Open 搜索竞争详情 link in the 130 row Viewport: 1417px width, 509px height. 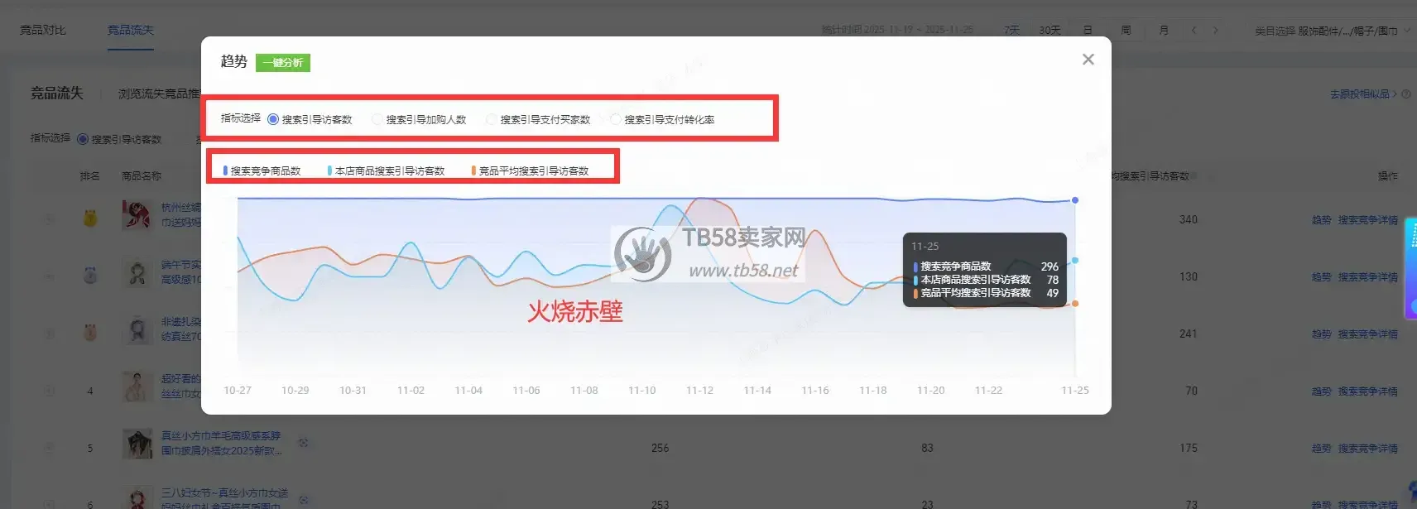[1368, 277]
